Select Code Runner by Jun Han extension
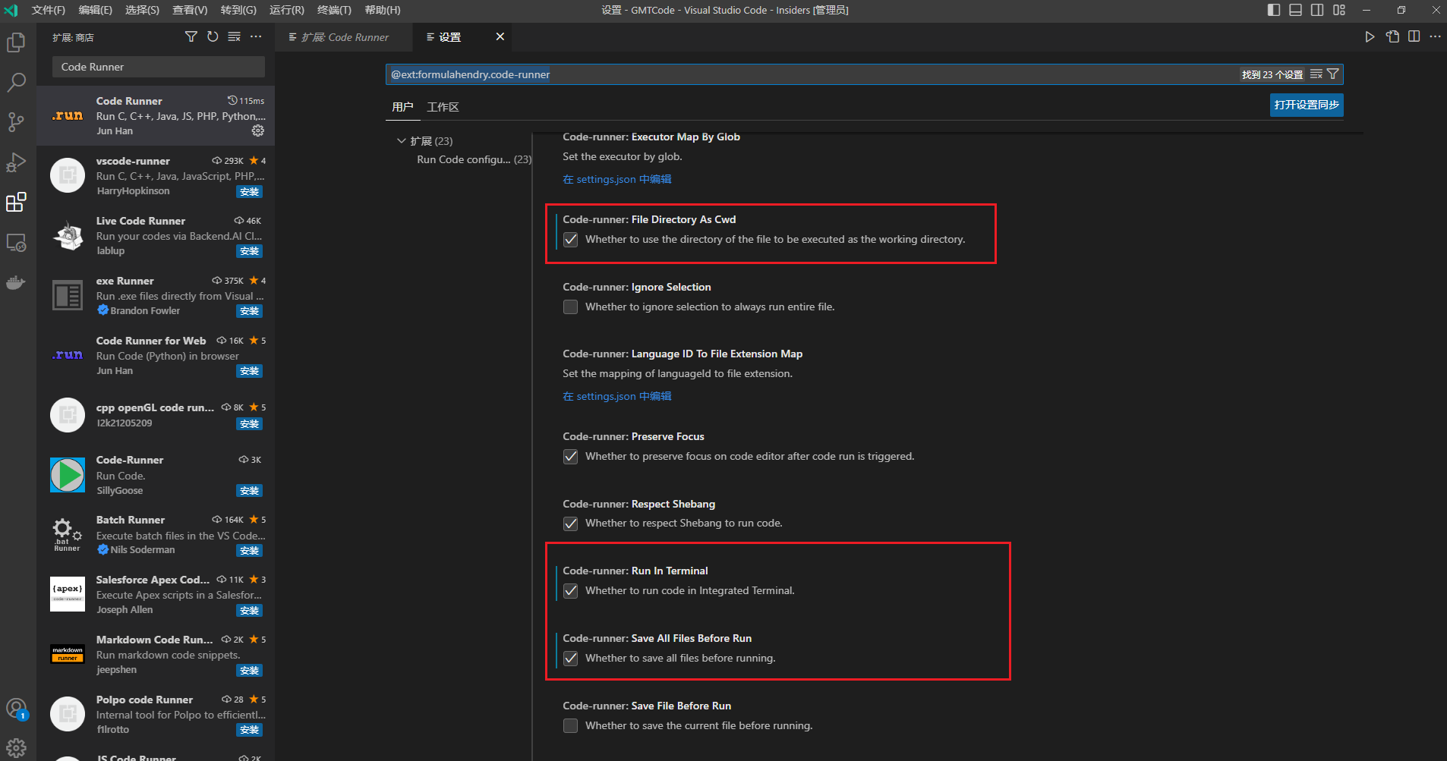Image resolution: width=1447 pixels, height=761 pixels. (x=156, y=115)
